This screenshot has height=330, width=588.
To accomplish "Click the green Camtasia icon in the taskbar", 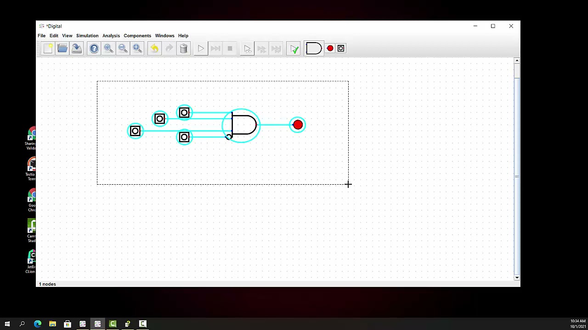I will tap(113, 324).
